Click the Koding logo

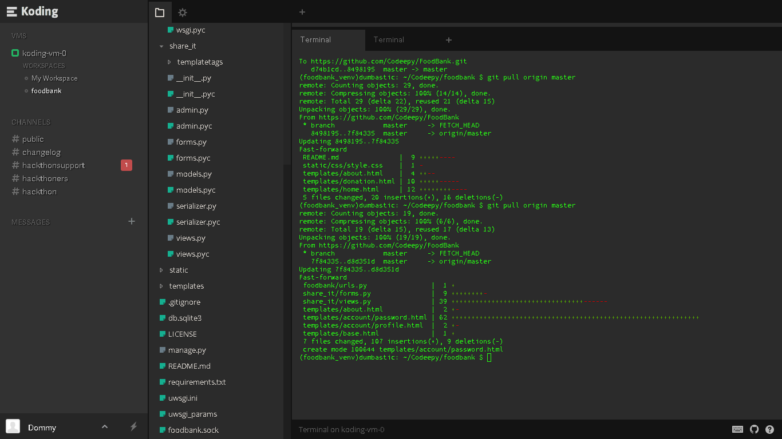click(32, 11)
